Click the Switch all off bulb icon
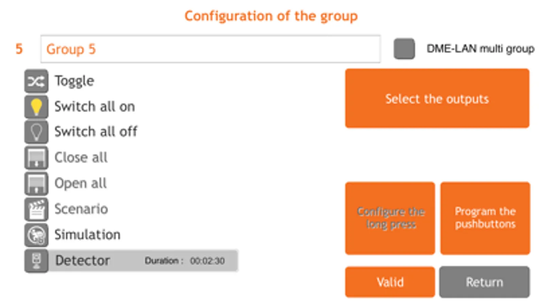The image size is (544, 306). click(36, 132)
